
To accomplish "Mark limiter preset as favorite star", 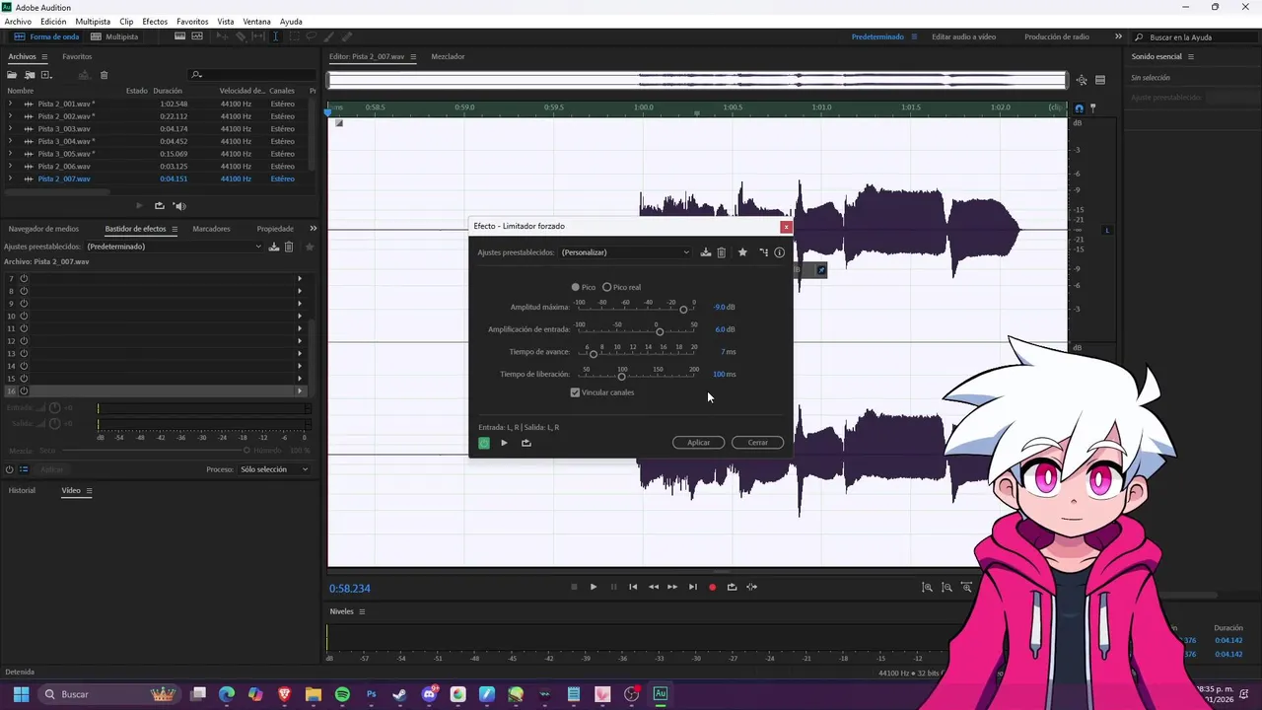I will point(742,252).
